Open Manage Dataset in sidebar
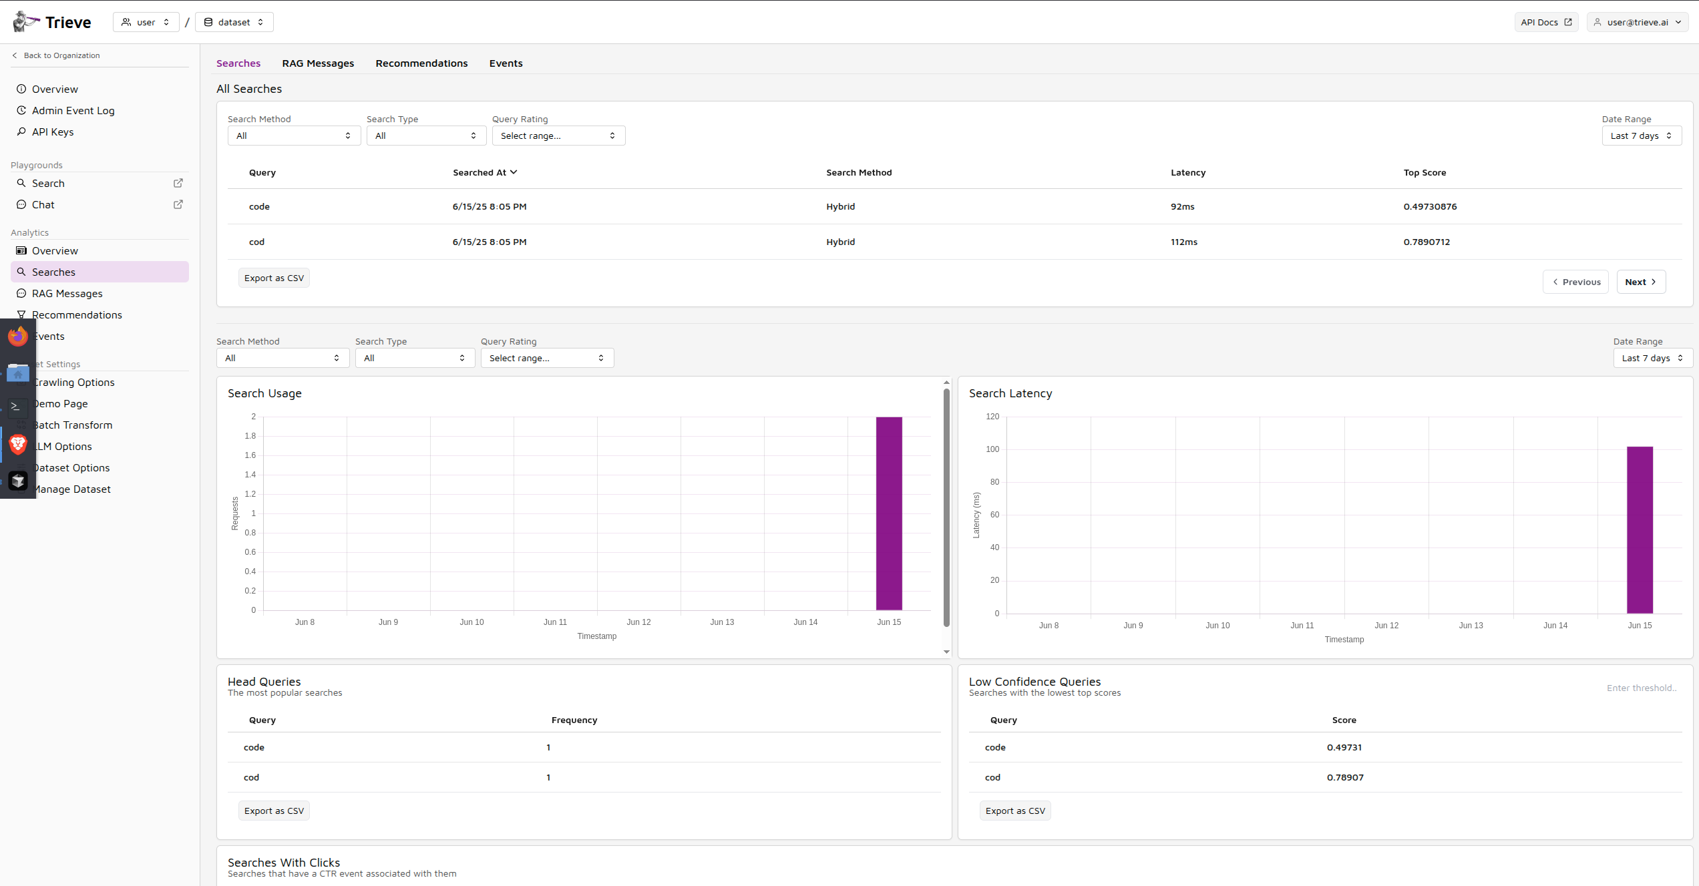The height and width of the screenshot is (886, 1699). pyautogui.click(x=71, y=489)
